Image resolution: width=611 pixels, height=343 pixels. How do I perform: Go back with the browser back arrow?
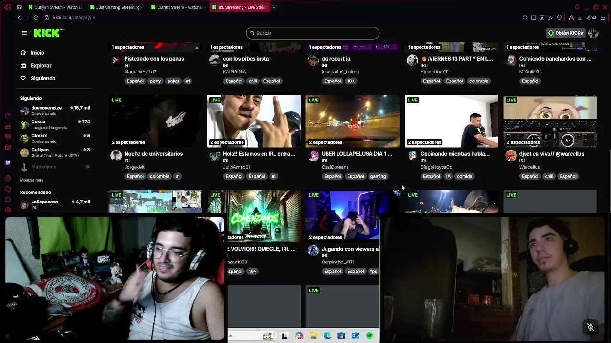pos(19,18)
